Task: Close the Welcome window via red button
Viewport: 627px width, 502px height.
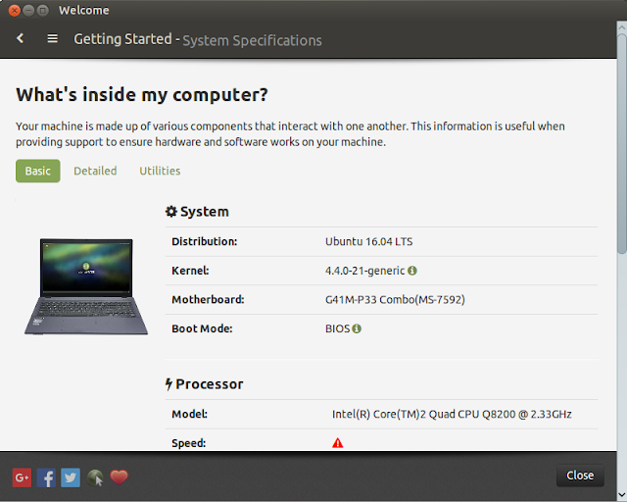Action: tap(15, 11)
